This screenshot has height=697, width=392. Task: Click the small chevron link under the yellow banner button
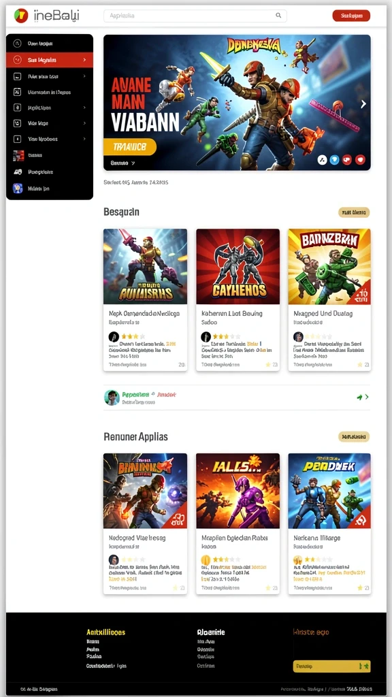click(x=122, y=163)
